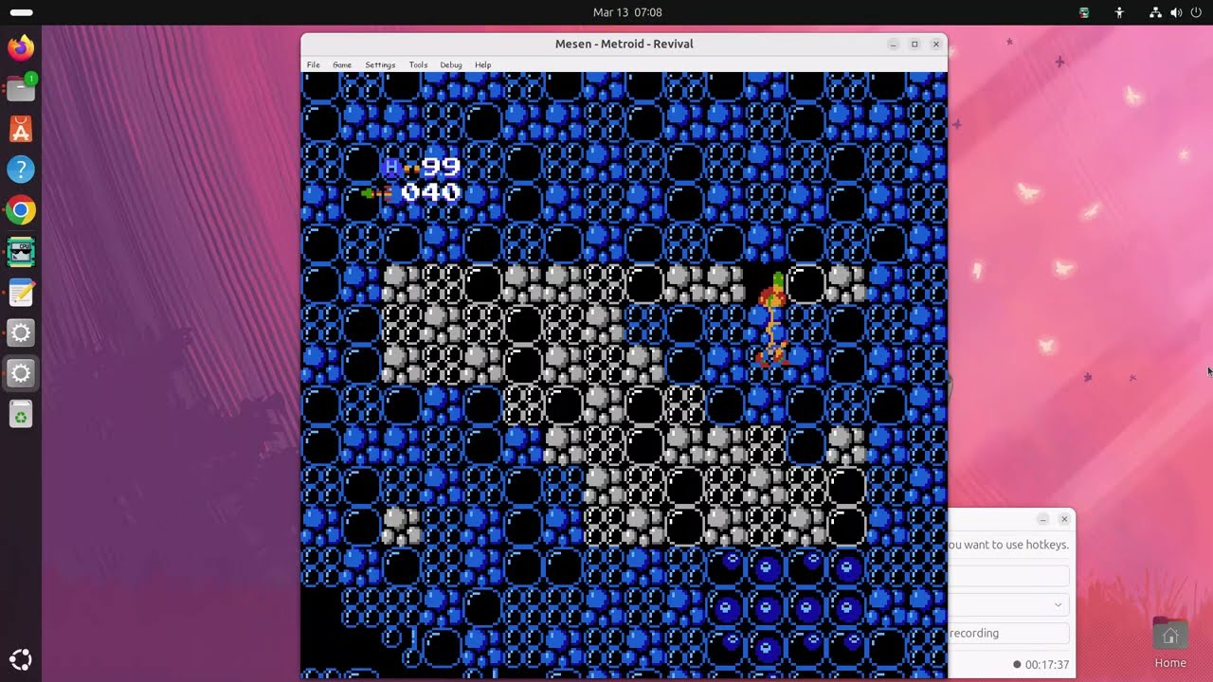Open the power system menu icon
This screenshot has height=682, width=1213.
pyautogui.click(x=1196, y=12)
